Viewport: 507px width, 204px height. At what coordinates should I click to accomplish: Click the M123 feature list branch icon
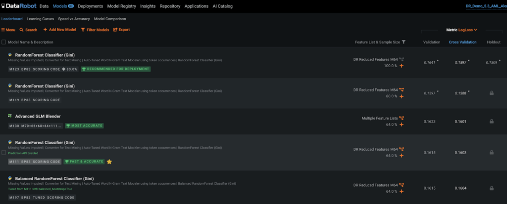[402, 59]
